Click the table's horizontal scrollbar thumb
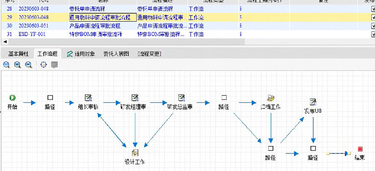 click(x=127, y=42)
